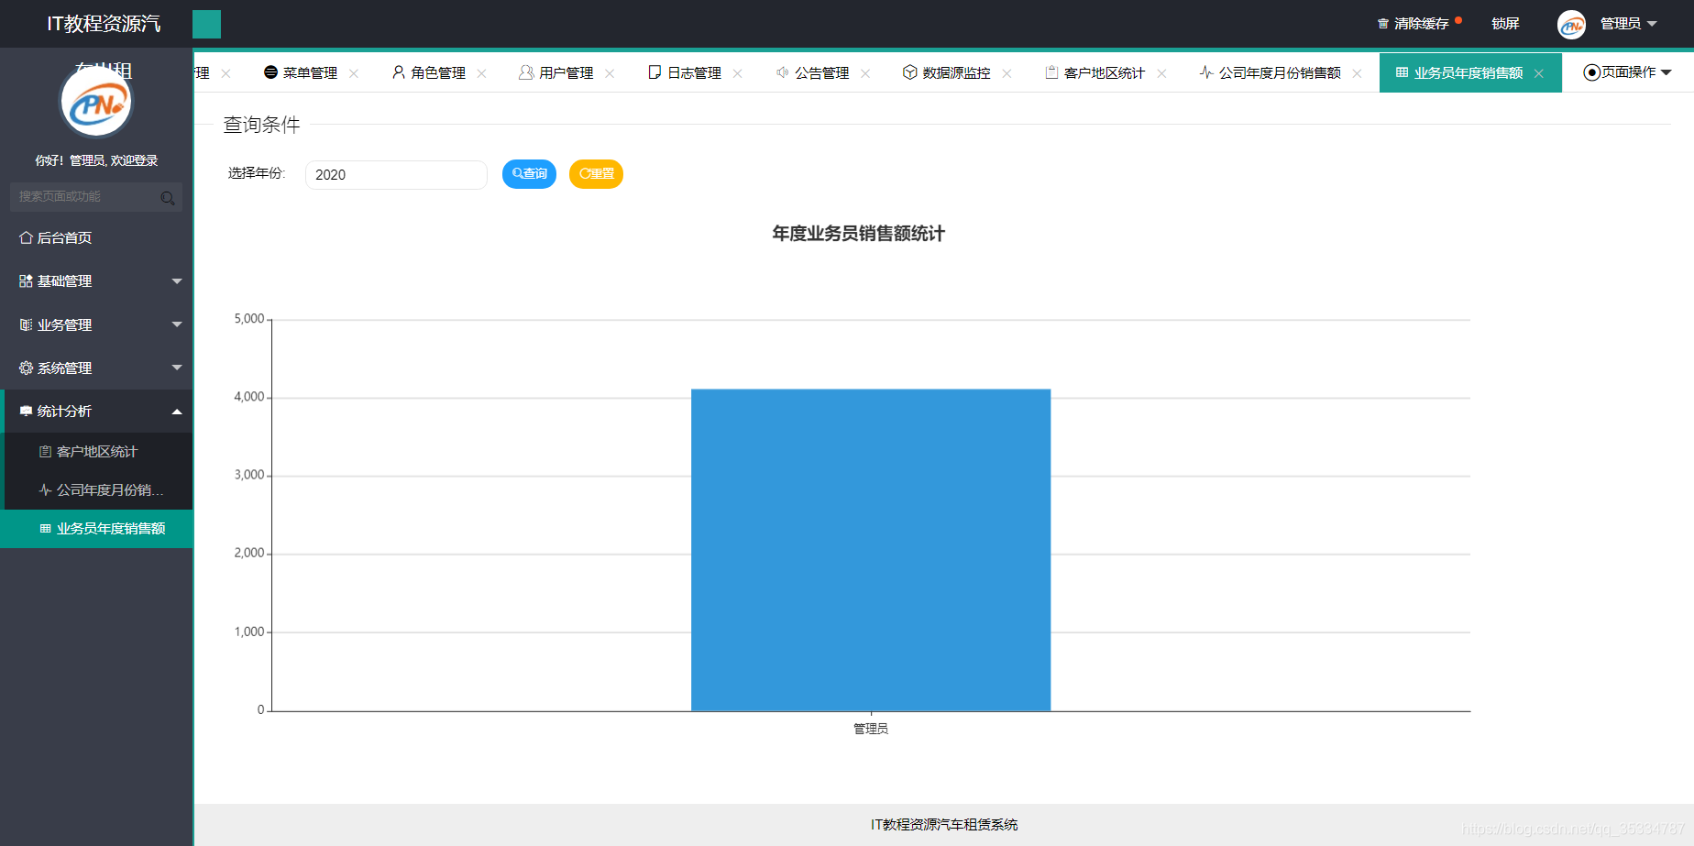Collapse the 统计分析 menu arrow
The image size is (1694, 846).
pyautogui.click(x=177, y=412)
